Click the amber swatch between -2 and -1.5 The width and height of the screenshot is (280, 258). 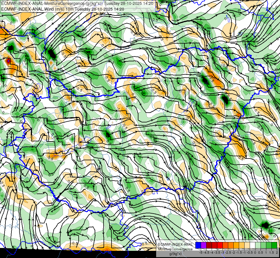[x=236, y=245]
